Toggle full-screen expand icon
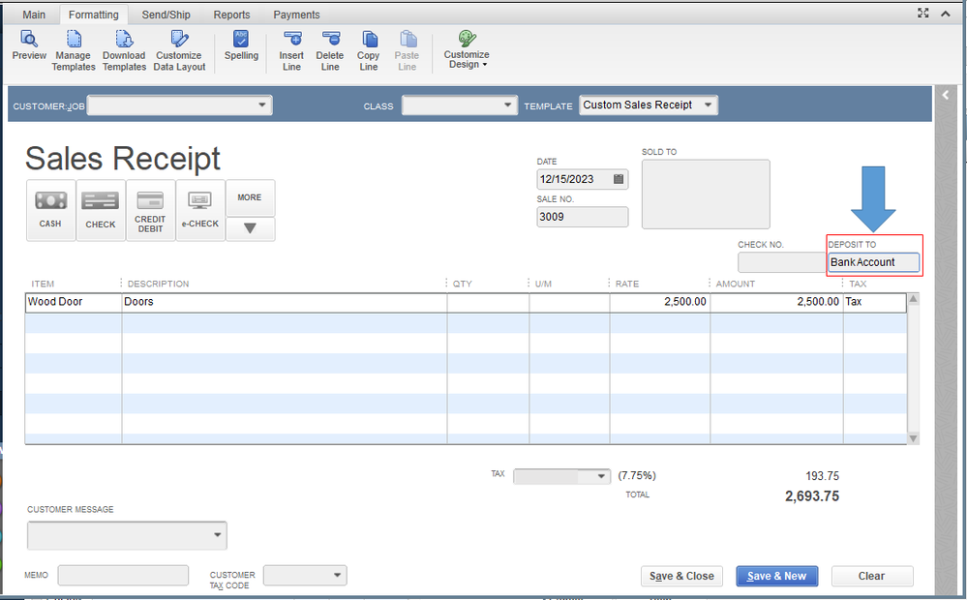 923,13
